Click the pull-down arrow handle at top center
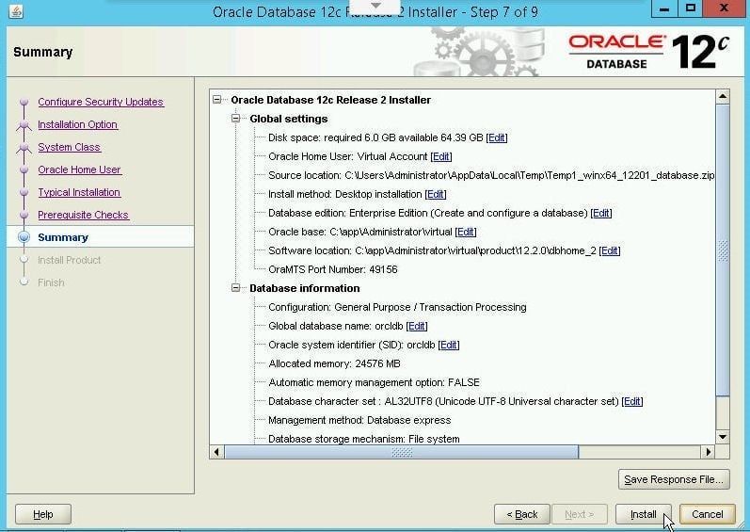Viewport: 750px width, 532px height. tap(375, 7)
